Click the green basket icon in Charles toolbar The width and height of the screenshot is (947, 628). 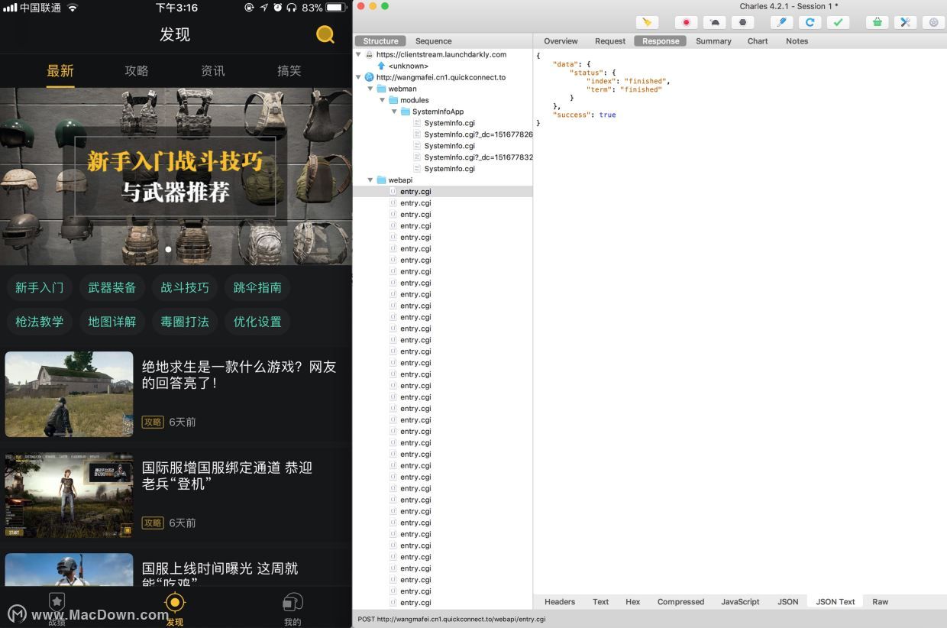point(878,22)
